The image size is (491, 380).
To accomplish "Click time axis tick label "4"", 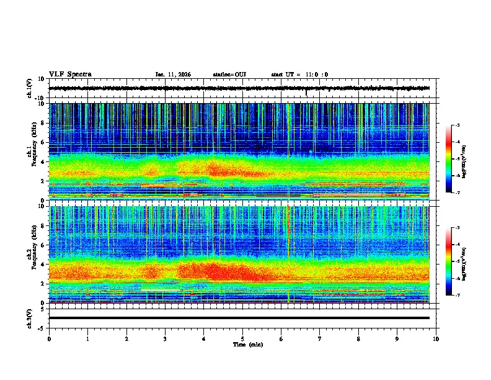I will tap(204, 339).
